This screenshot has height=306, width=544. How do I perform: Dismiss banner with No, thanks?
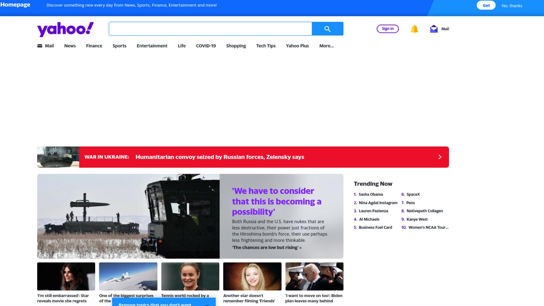[x=512, y=6]
